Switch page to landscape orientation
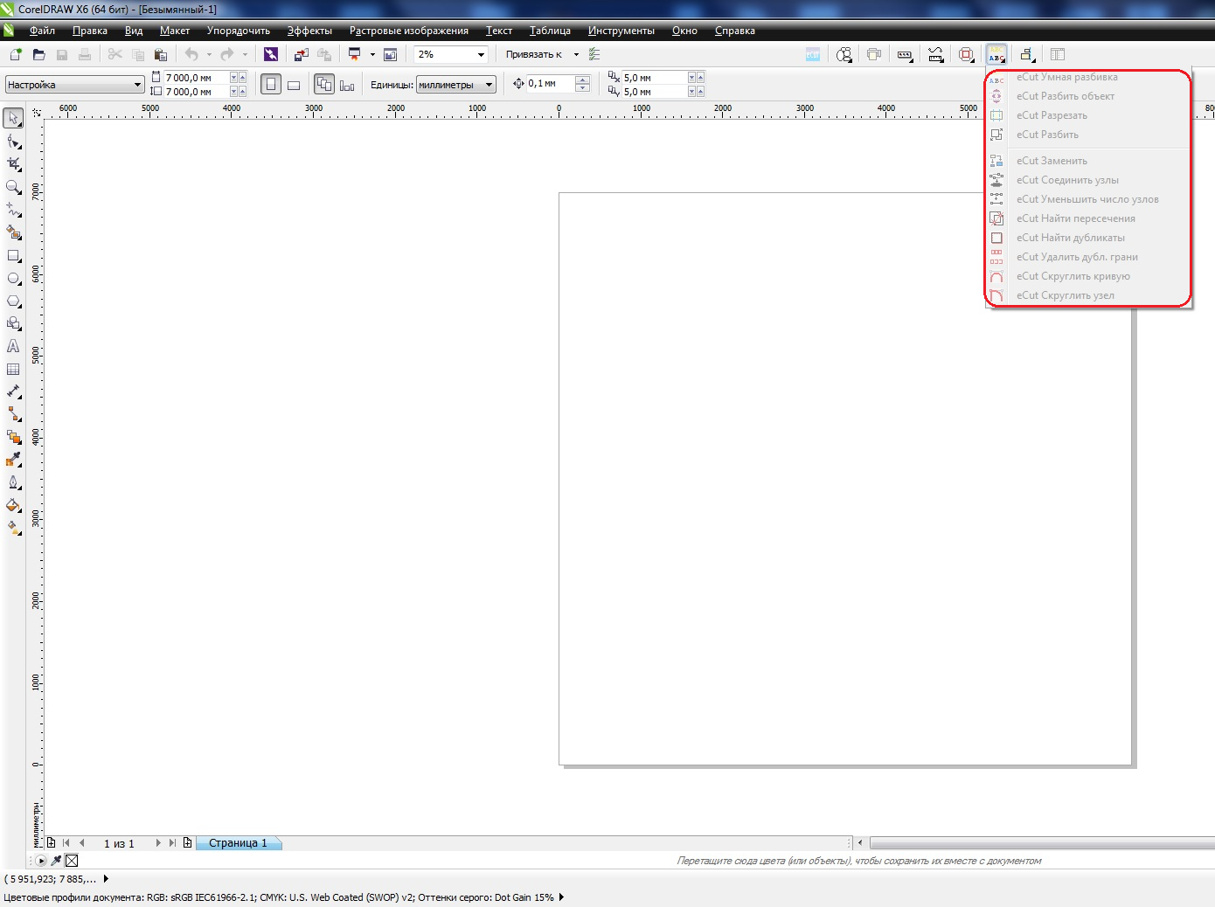 [x=294, y=85]
